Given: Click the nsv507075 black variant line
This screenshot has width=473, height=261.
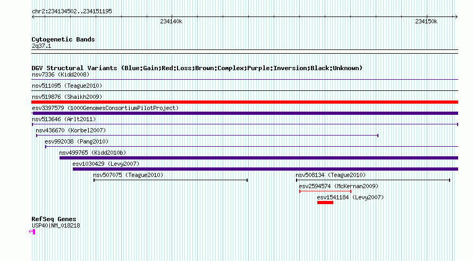Looking at the screenshot, I should pos(171,180).
